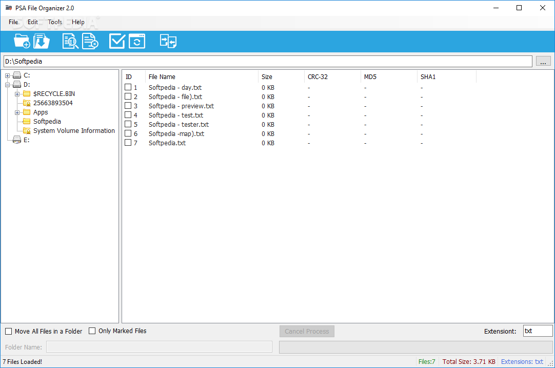Check the box for Softpedia.txt row 7
This screenshot has width=555, height=368.
pos(128,142)
